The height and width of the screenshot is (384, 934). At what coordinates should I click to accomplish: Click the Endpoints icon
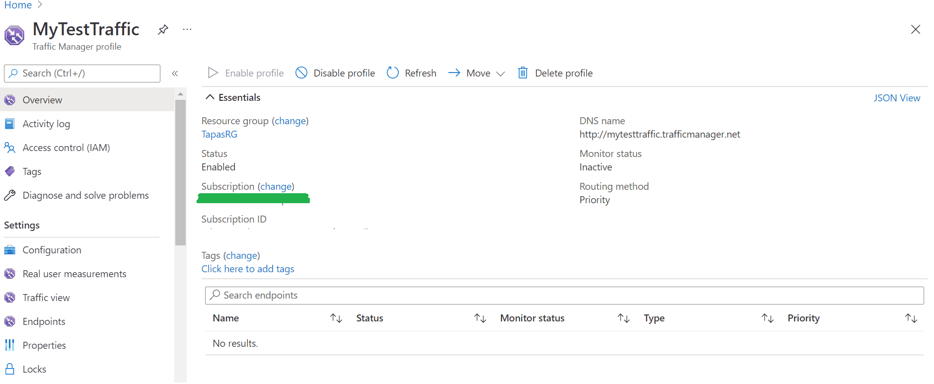(x=10, y=321)
